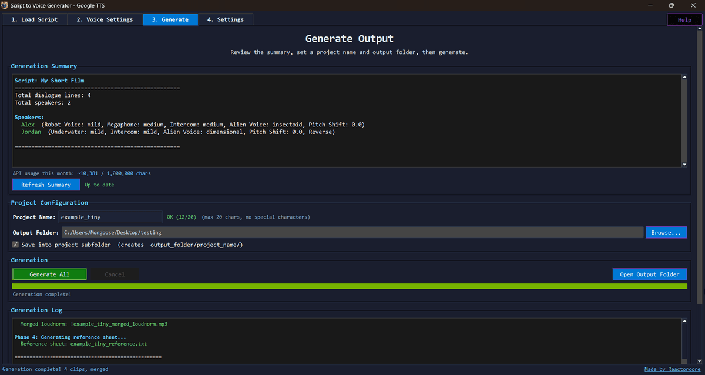The image size is (705, 375).
Task: Click the API usage this month text
Action: pyautogui.click(x=82, y=173)
